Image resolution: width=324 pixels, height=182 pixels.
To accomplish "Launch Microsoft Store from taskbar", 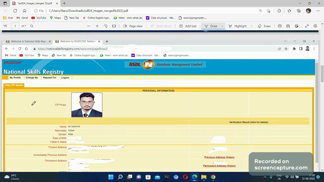I will pos(148,177).
